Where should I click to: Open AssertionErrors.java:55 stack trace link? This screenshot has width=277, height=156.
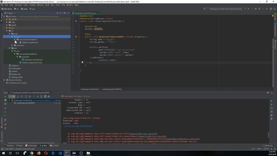point(143,134)
